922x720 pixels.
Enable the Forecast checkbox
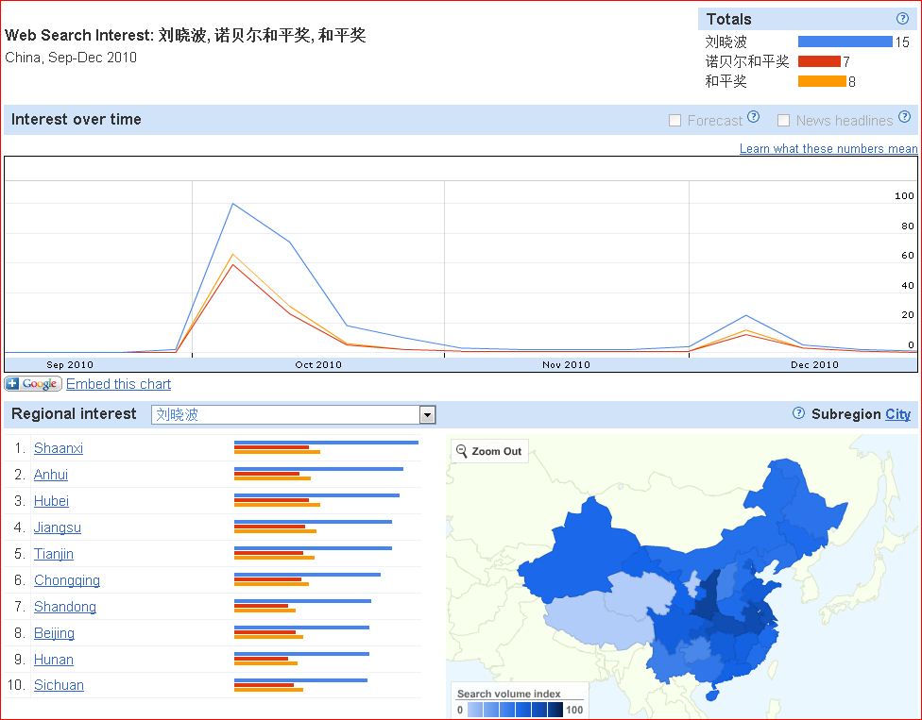[675, 121]
